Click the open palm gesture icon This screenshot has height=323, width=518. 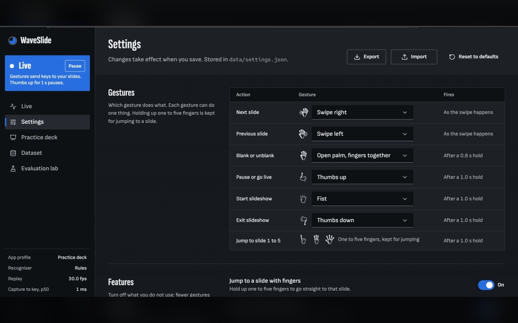(x=303, y=155)
